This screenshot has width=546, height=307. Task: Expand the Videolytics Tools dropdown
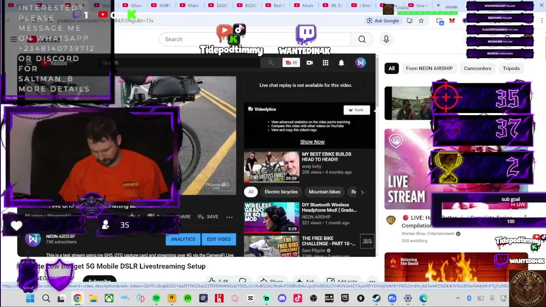click(x=356, y=110)
